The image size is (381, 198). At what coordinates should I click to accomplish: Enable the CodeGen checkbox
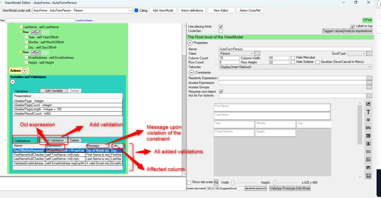221,31
